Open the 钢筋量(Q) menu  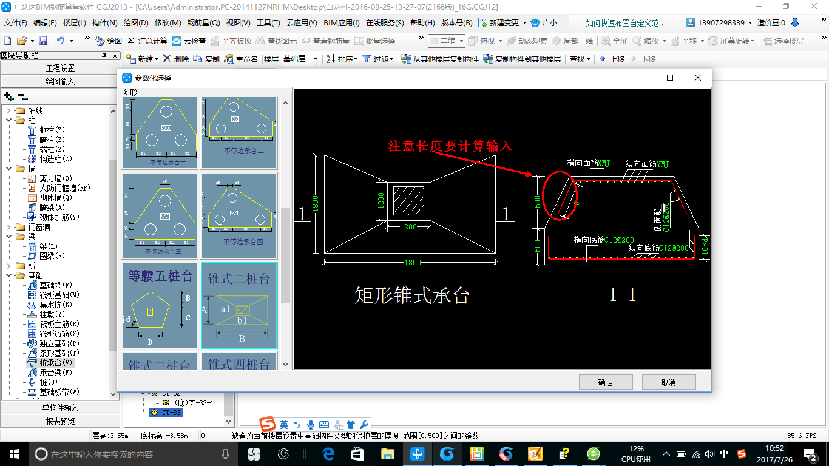coord(204,23)
